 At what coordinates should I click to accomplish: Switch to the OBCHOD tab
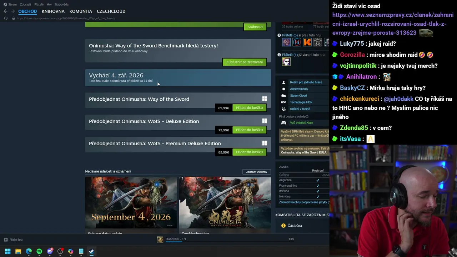pyautogui.click(x=27, y=11)
